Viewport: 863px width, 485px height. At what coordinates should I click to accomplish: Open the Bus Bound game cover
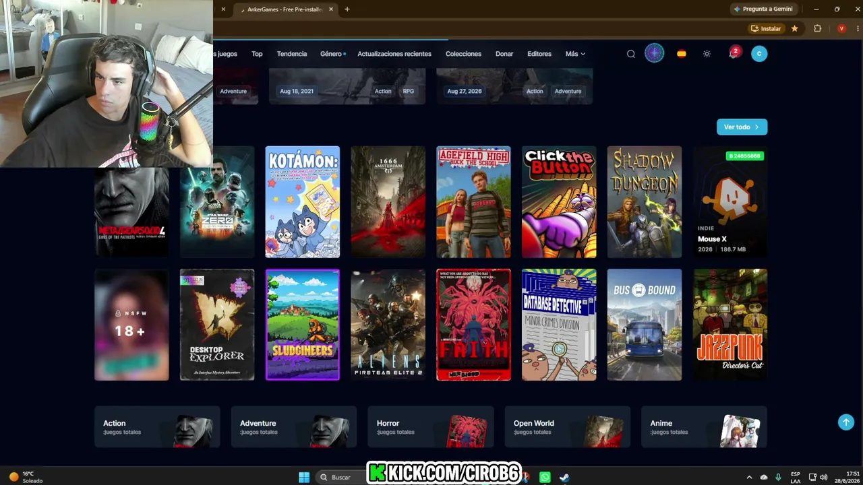pyautogui.click(x=645, y=325)
